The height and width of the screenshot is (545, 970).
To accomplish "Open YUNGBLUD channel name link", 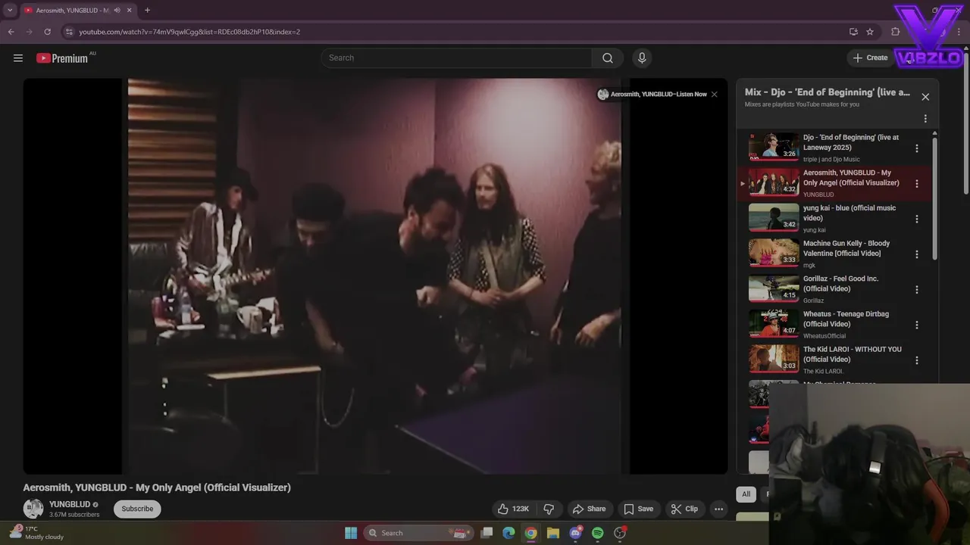I will point(70,504).
